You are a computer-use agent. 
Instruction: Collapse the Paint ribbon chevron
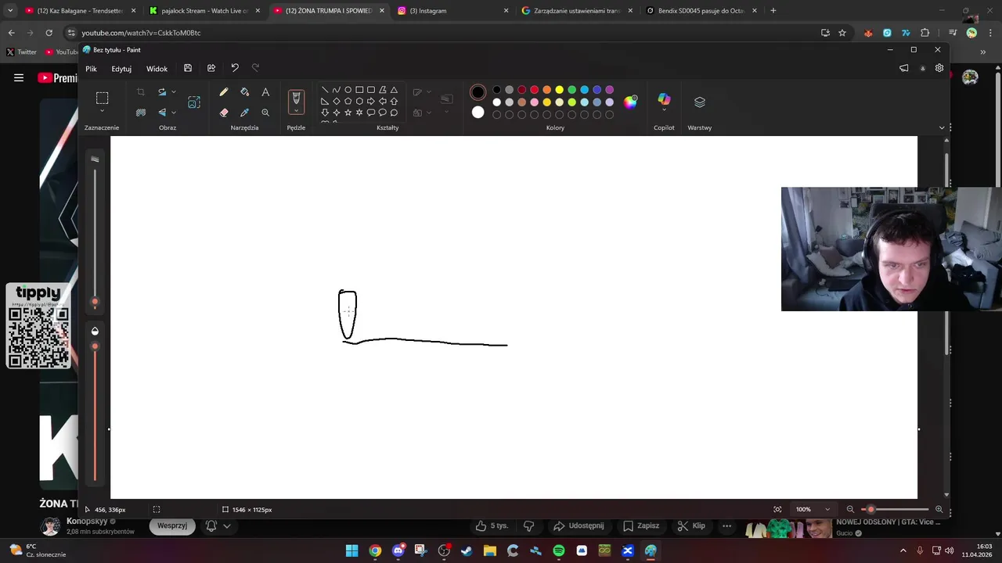point(942,127)
